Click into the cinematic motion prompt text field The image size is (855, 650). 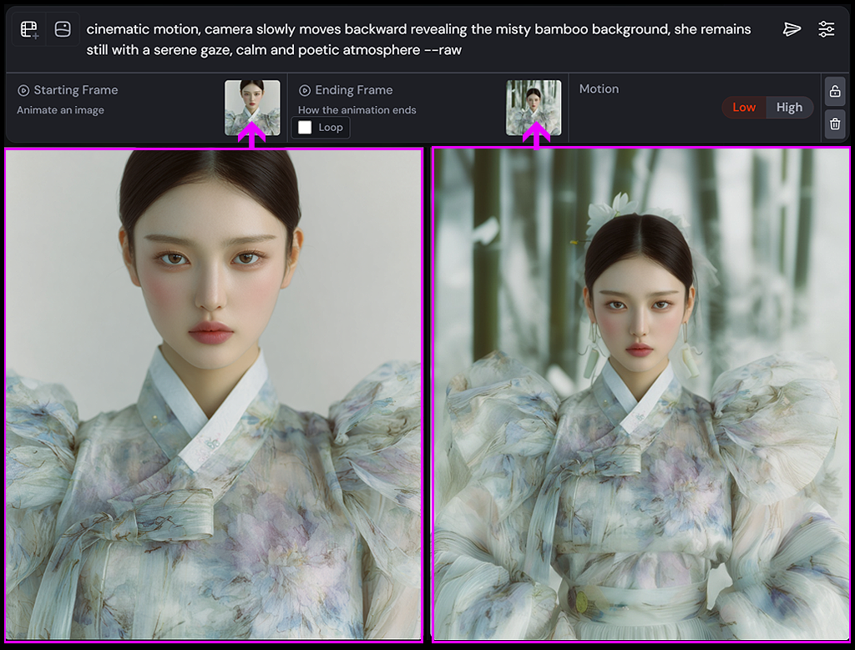click(x=419, y=39)
